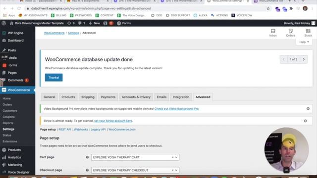Switch to the Shipping settings tab

(x=88, y=97)
